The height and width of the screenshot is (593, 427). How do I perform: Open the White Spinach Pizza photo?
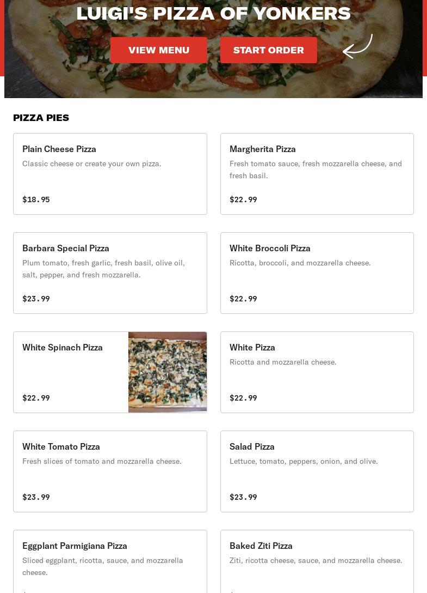tap(168, 372)
